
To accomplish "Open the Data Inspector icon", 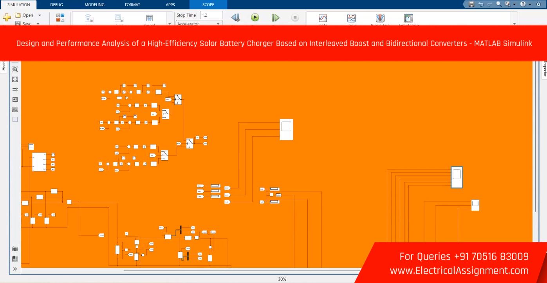I will pyautogui.click(x=323, y=18).
